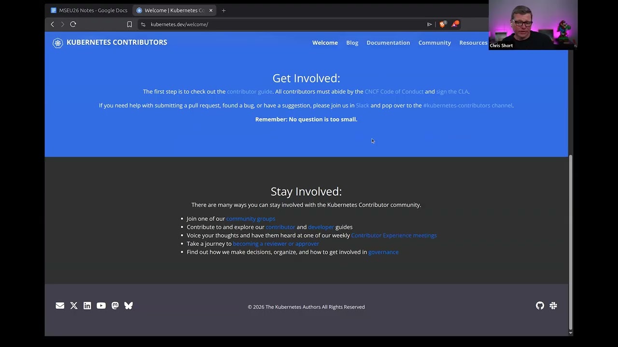
Task: Open the GitHub footer icon
Action: pos(540,306)
